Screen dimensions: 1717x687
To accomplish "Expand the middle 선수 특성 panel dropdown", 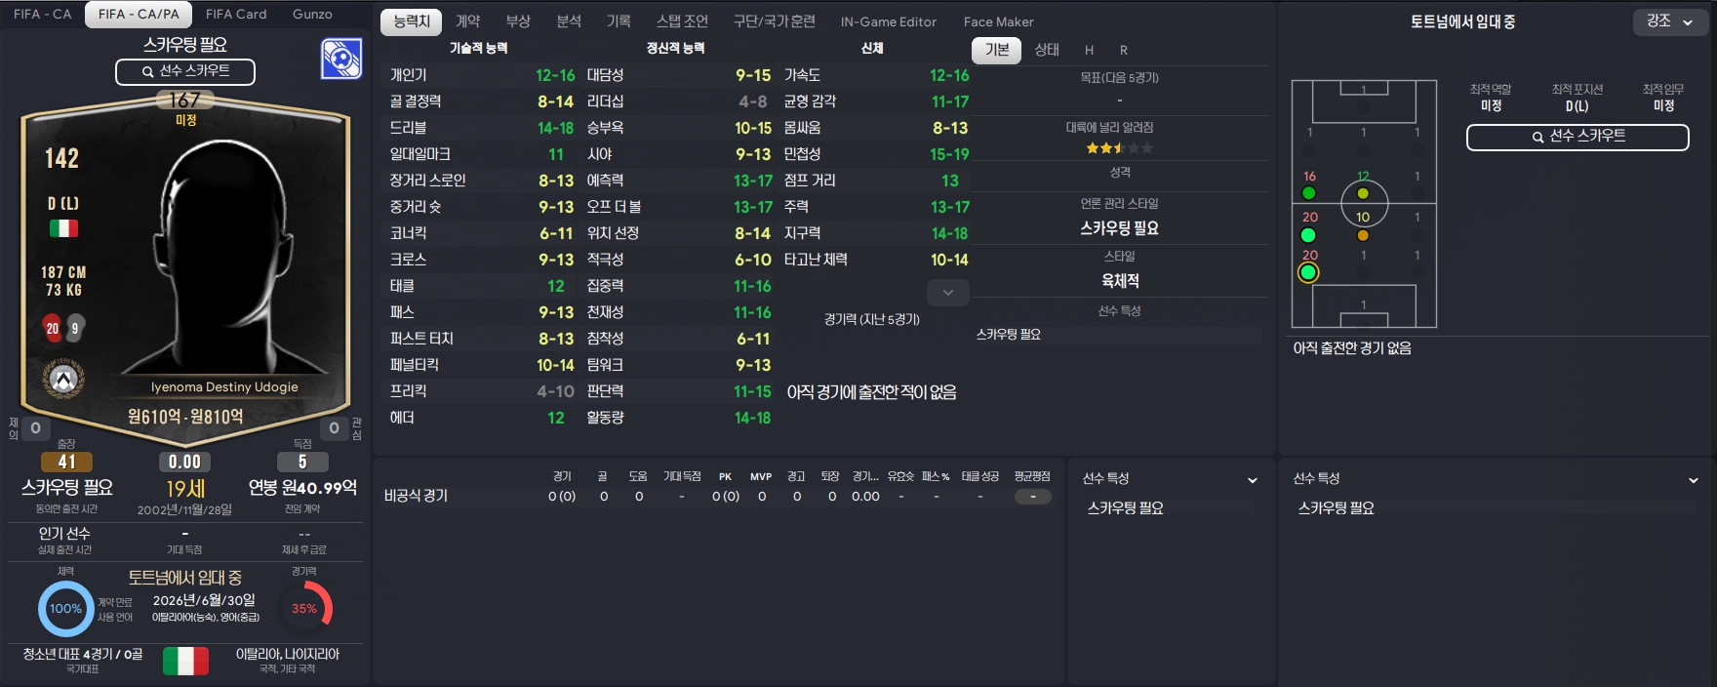I will (1253, 480).
